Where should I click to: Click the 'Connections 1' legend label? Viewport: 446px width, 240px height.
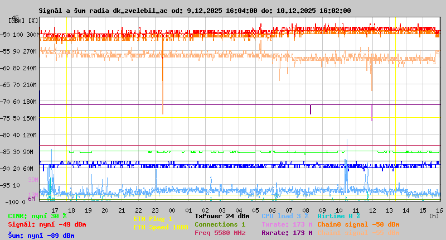(x=220, y=224)
